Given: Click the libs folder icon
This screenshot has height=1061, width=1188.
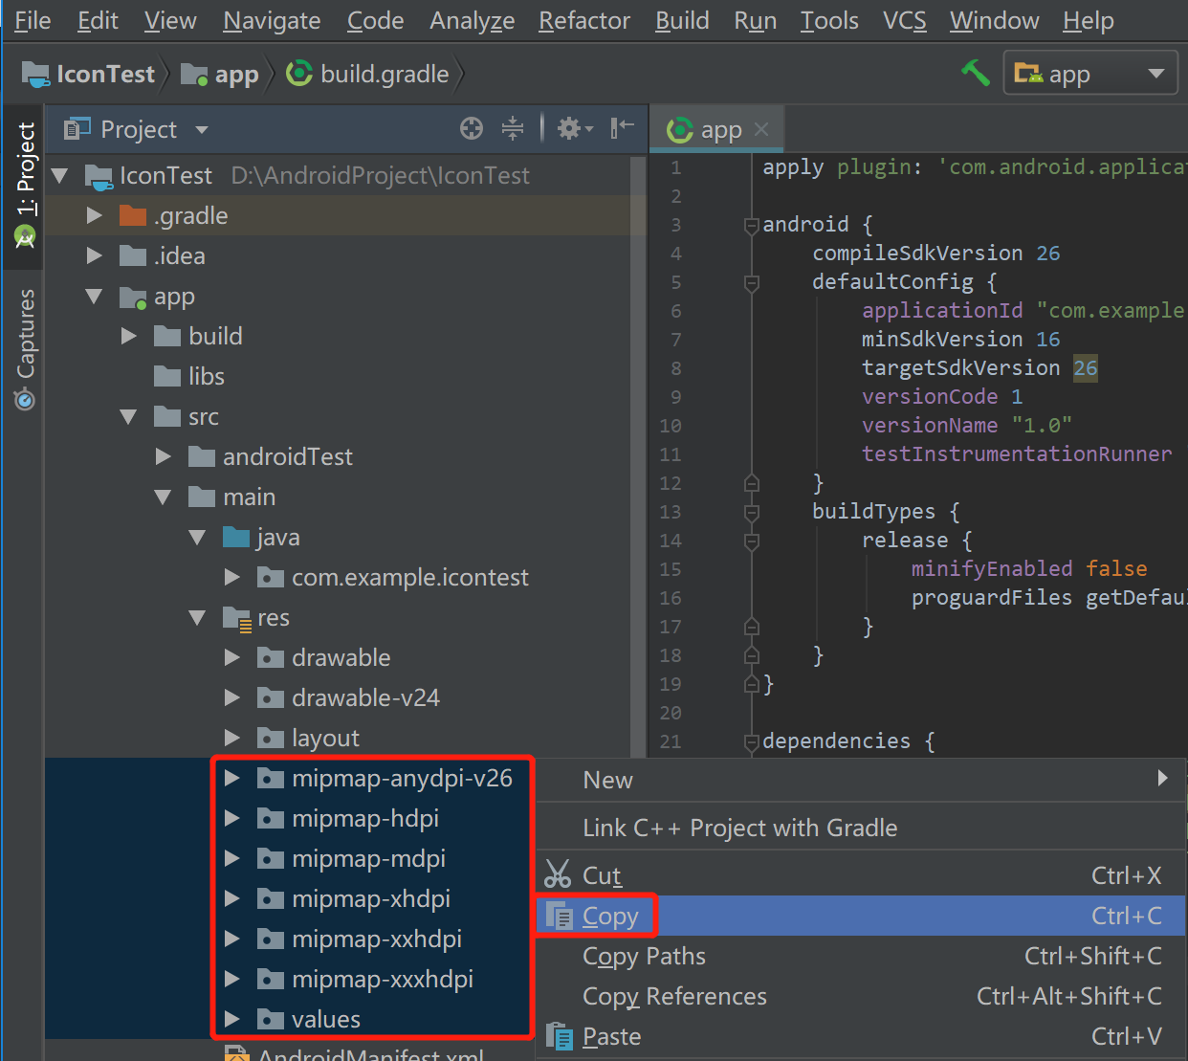Looking at the screenshot, I should pos(167,376).
